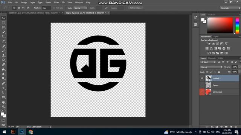Select the Blur tool

[x=3, y=74]
